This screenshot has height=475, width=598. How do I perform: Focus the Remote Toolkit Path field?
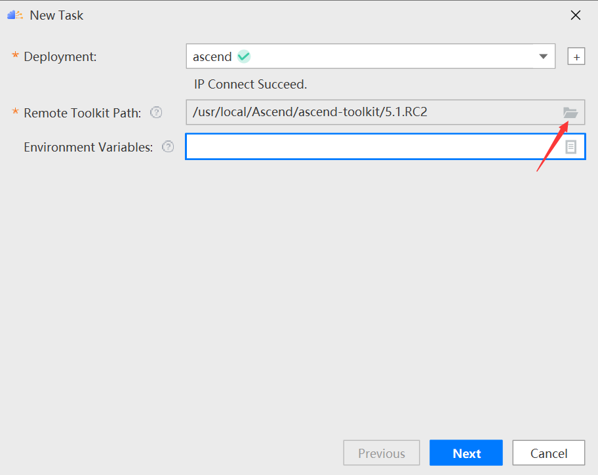click(x=385, y=112)
